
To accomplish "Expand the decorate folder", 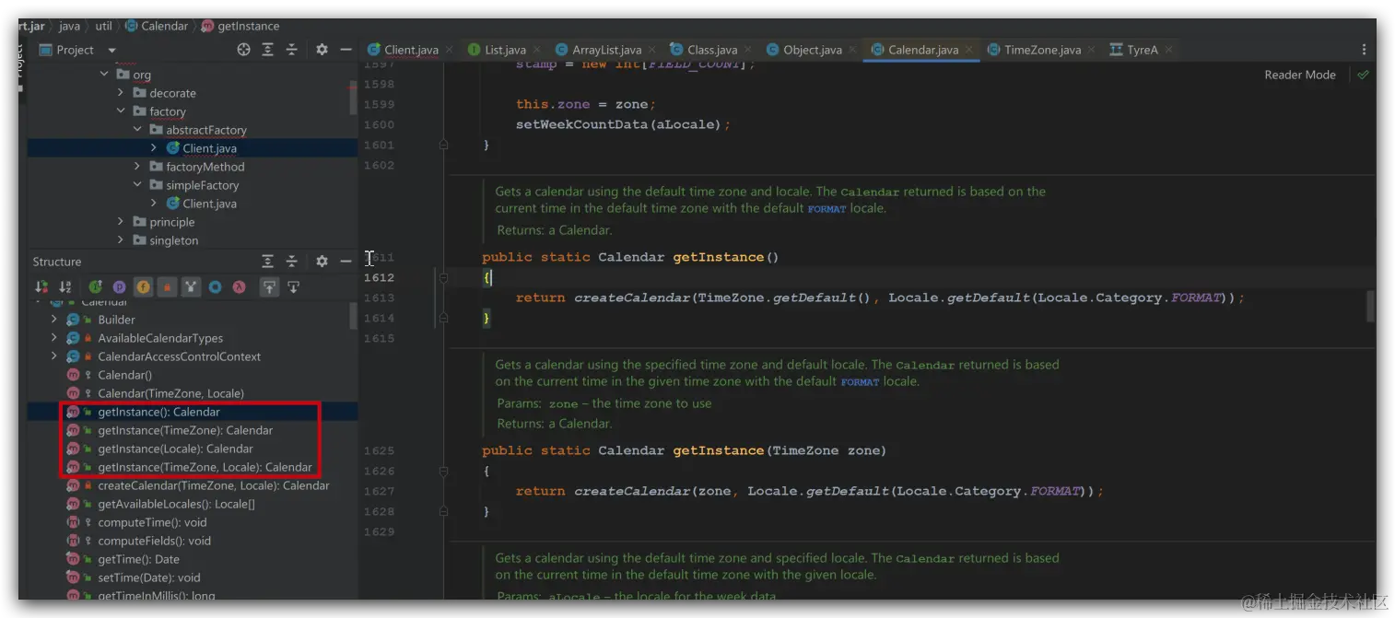I will click(121, 93).
